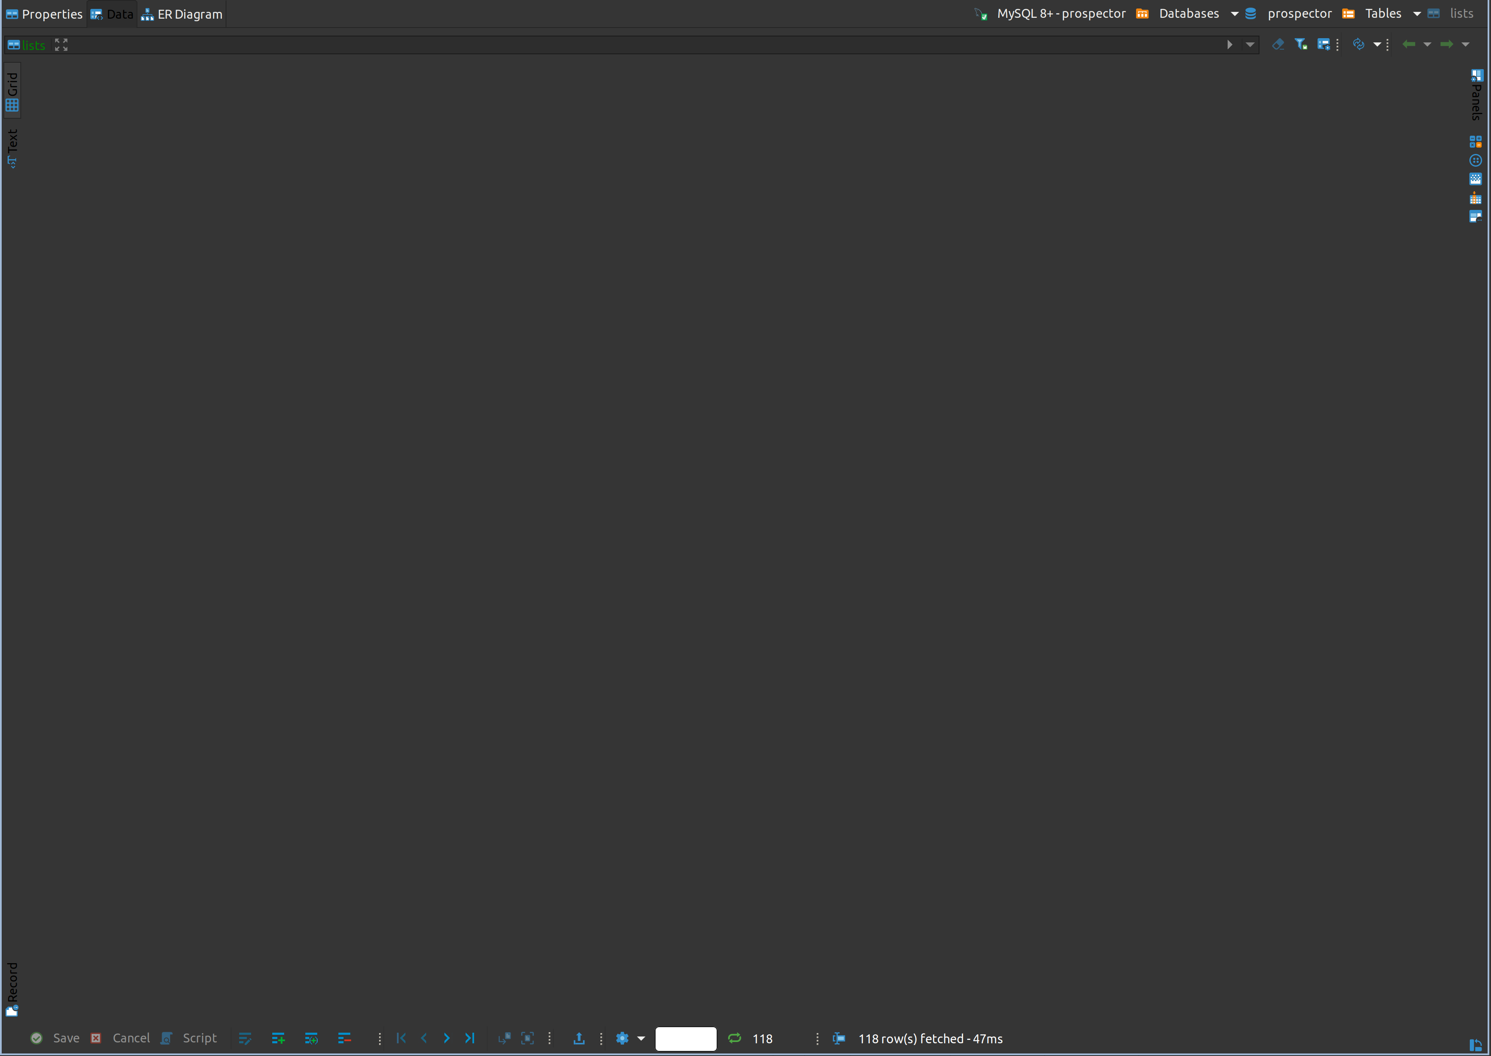1491x1056 pixels.
Task: Switch to Text presentation mode
Action: click(x=12, y=147)
